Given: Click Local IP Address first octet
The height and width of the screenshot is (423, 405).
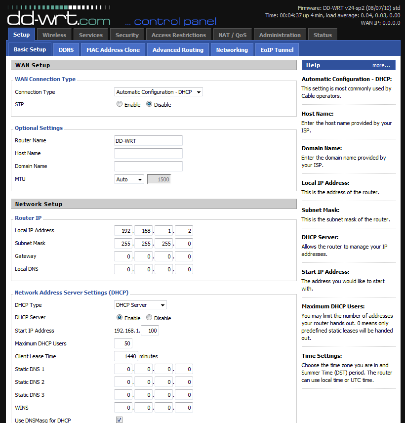Looking at the screenshot, I should (123, 231).
